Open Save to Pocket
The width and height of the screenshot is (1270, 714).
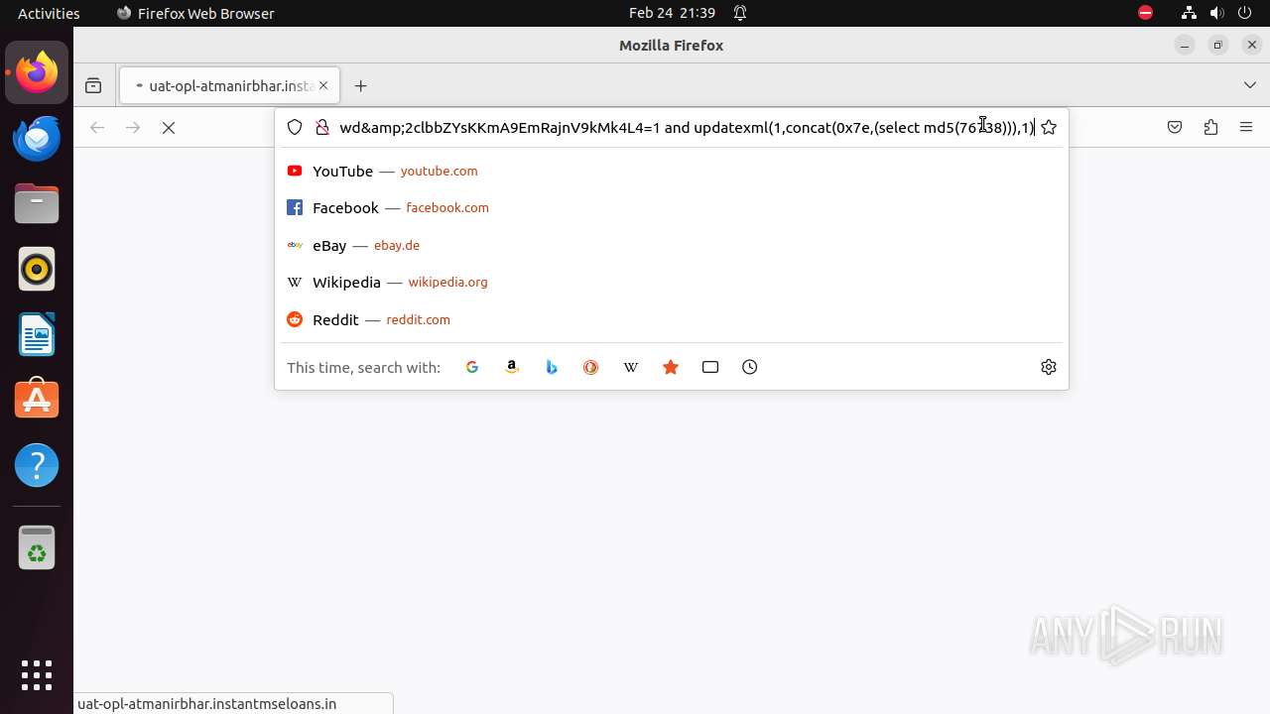coord(1175,127)
